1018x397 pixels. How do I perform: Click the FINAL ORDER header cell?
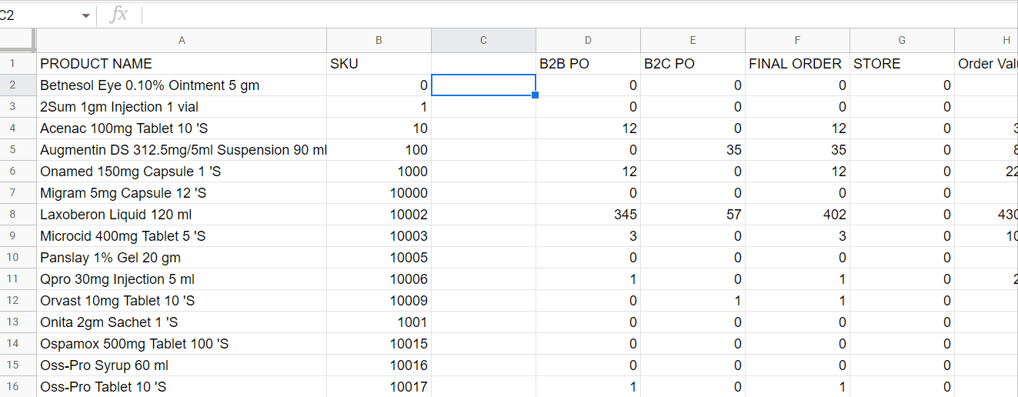point(797,64)
